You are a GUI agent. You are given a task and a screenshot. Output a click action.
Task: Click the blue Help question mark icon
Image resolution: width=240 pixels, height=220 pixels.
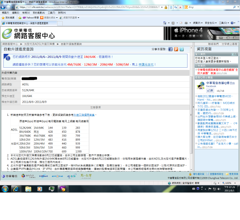[x=232, y=23]
